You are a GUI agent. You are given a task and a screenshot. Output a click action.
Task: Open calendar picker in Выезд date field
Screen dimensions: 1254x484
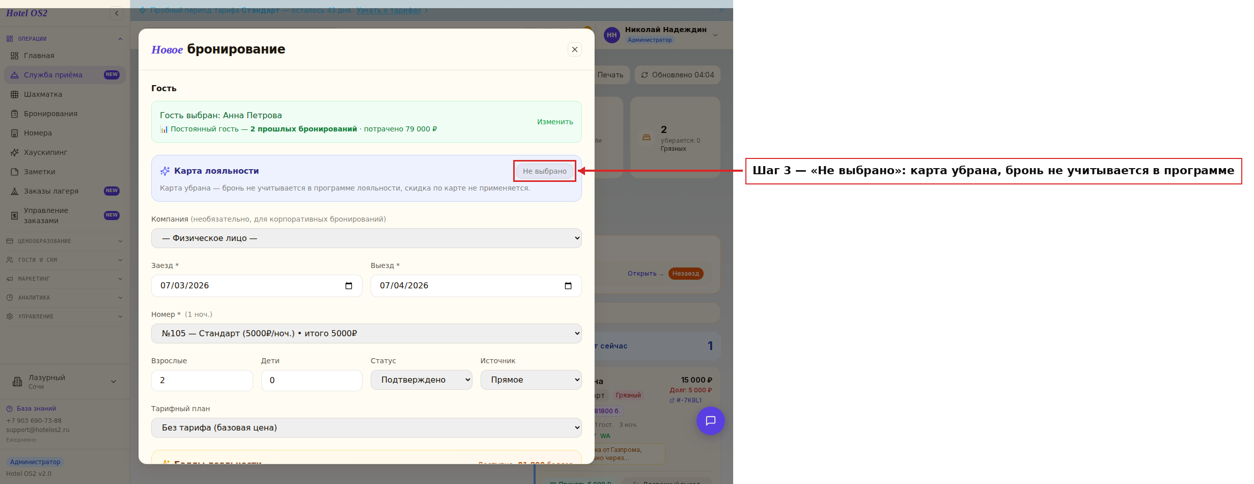point(568,286)
